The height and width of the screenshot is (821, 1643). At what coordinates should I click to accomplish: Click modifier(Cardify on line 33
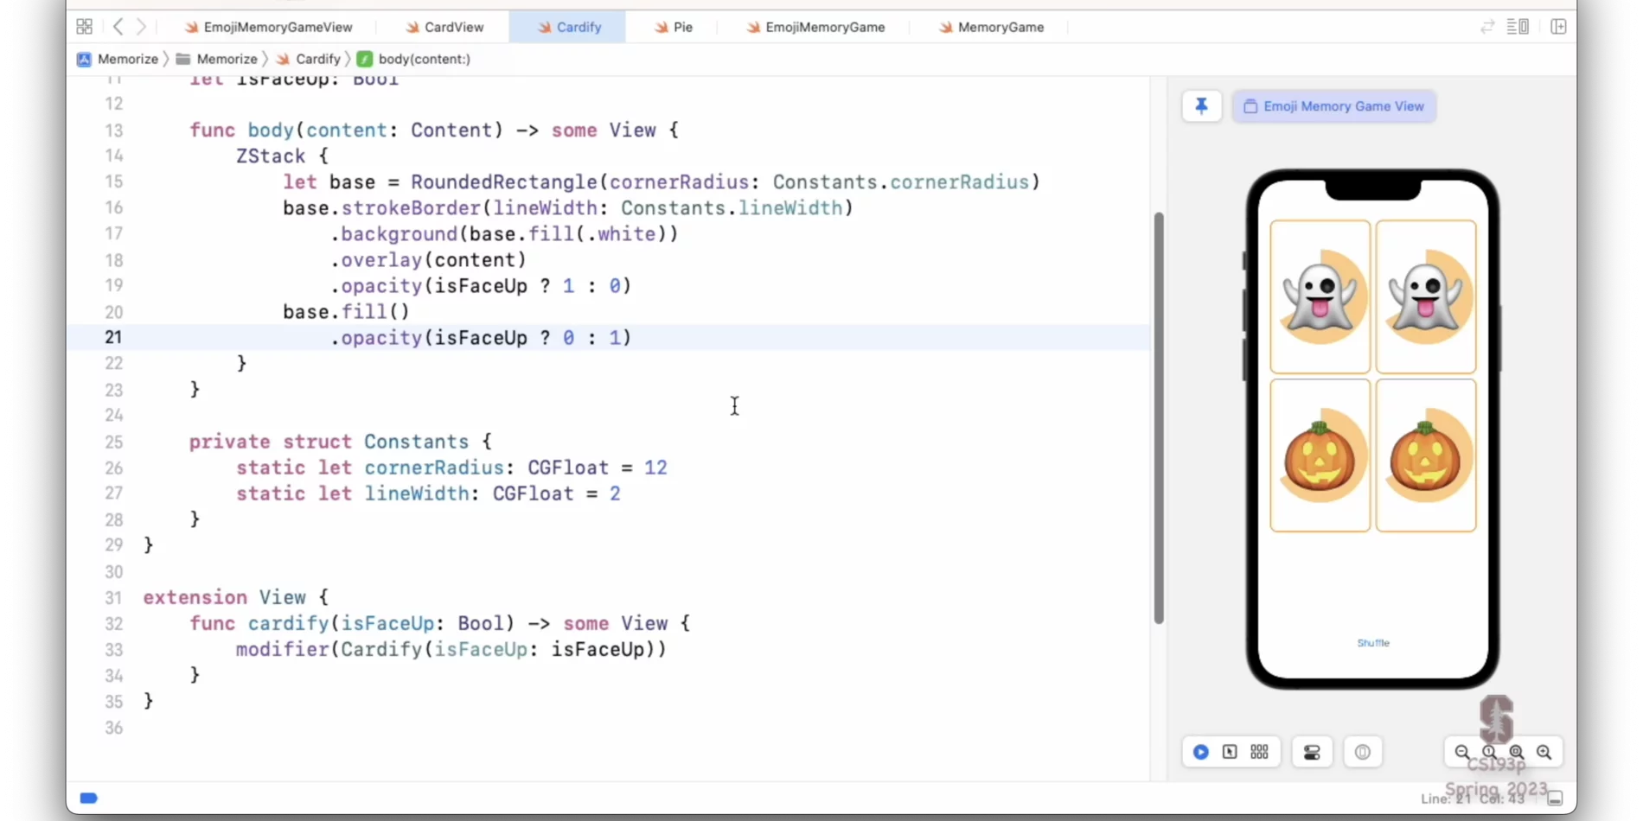pos(329,649)
